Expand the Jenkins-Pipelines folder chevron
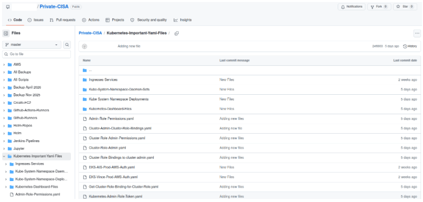This screenshot has width=423, height=202. tap(4, 141)
